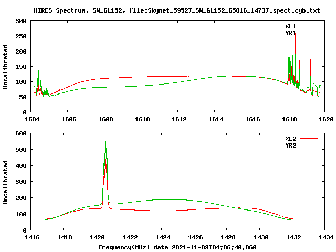Click the YR1 legend label
This screenshot has width=336, height=252.
click(x=290, y=33)
